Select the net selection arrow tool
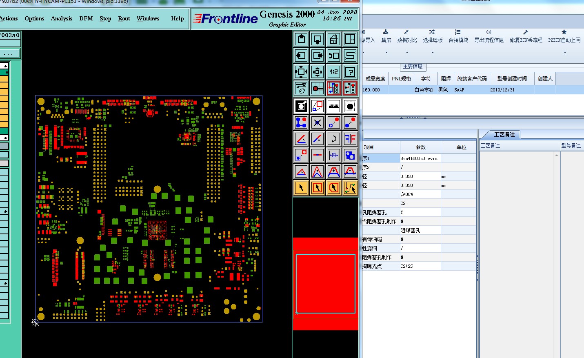Image resolution: width=584 pixels, height=358 pixels. pos(350,188)
